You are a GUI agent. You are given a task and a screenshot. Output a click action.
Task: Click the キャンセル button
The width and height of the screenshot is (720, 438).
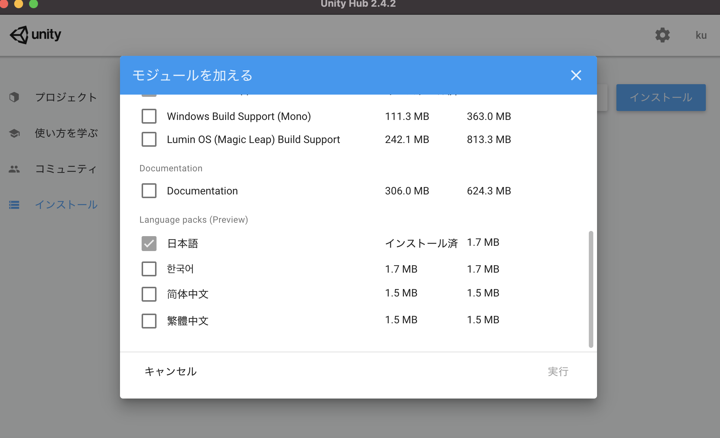click(171, 371)
